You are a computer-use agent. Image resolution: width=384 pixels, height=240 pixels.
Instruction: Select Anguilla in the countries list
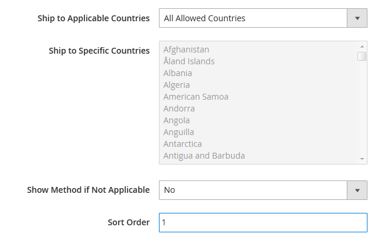[178, 132]
